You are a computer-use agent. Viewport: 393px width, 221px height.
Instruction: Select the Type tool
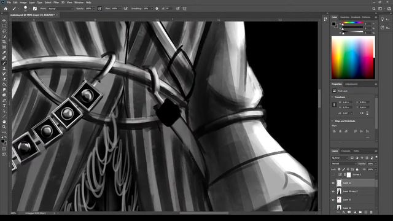click(x=4, y=106)
